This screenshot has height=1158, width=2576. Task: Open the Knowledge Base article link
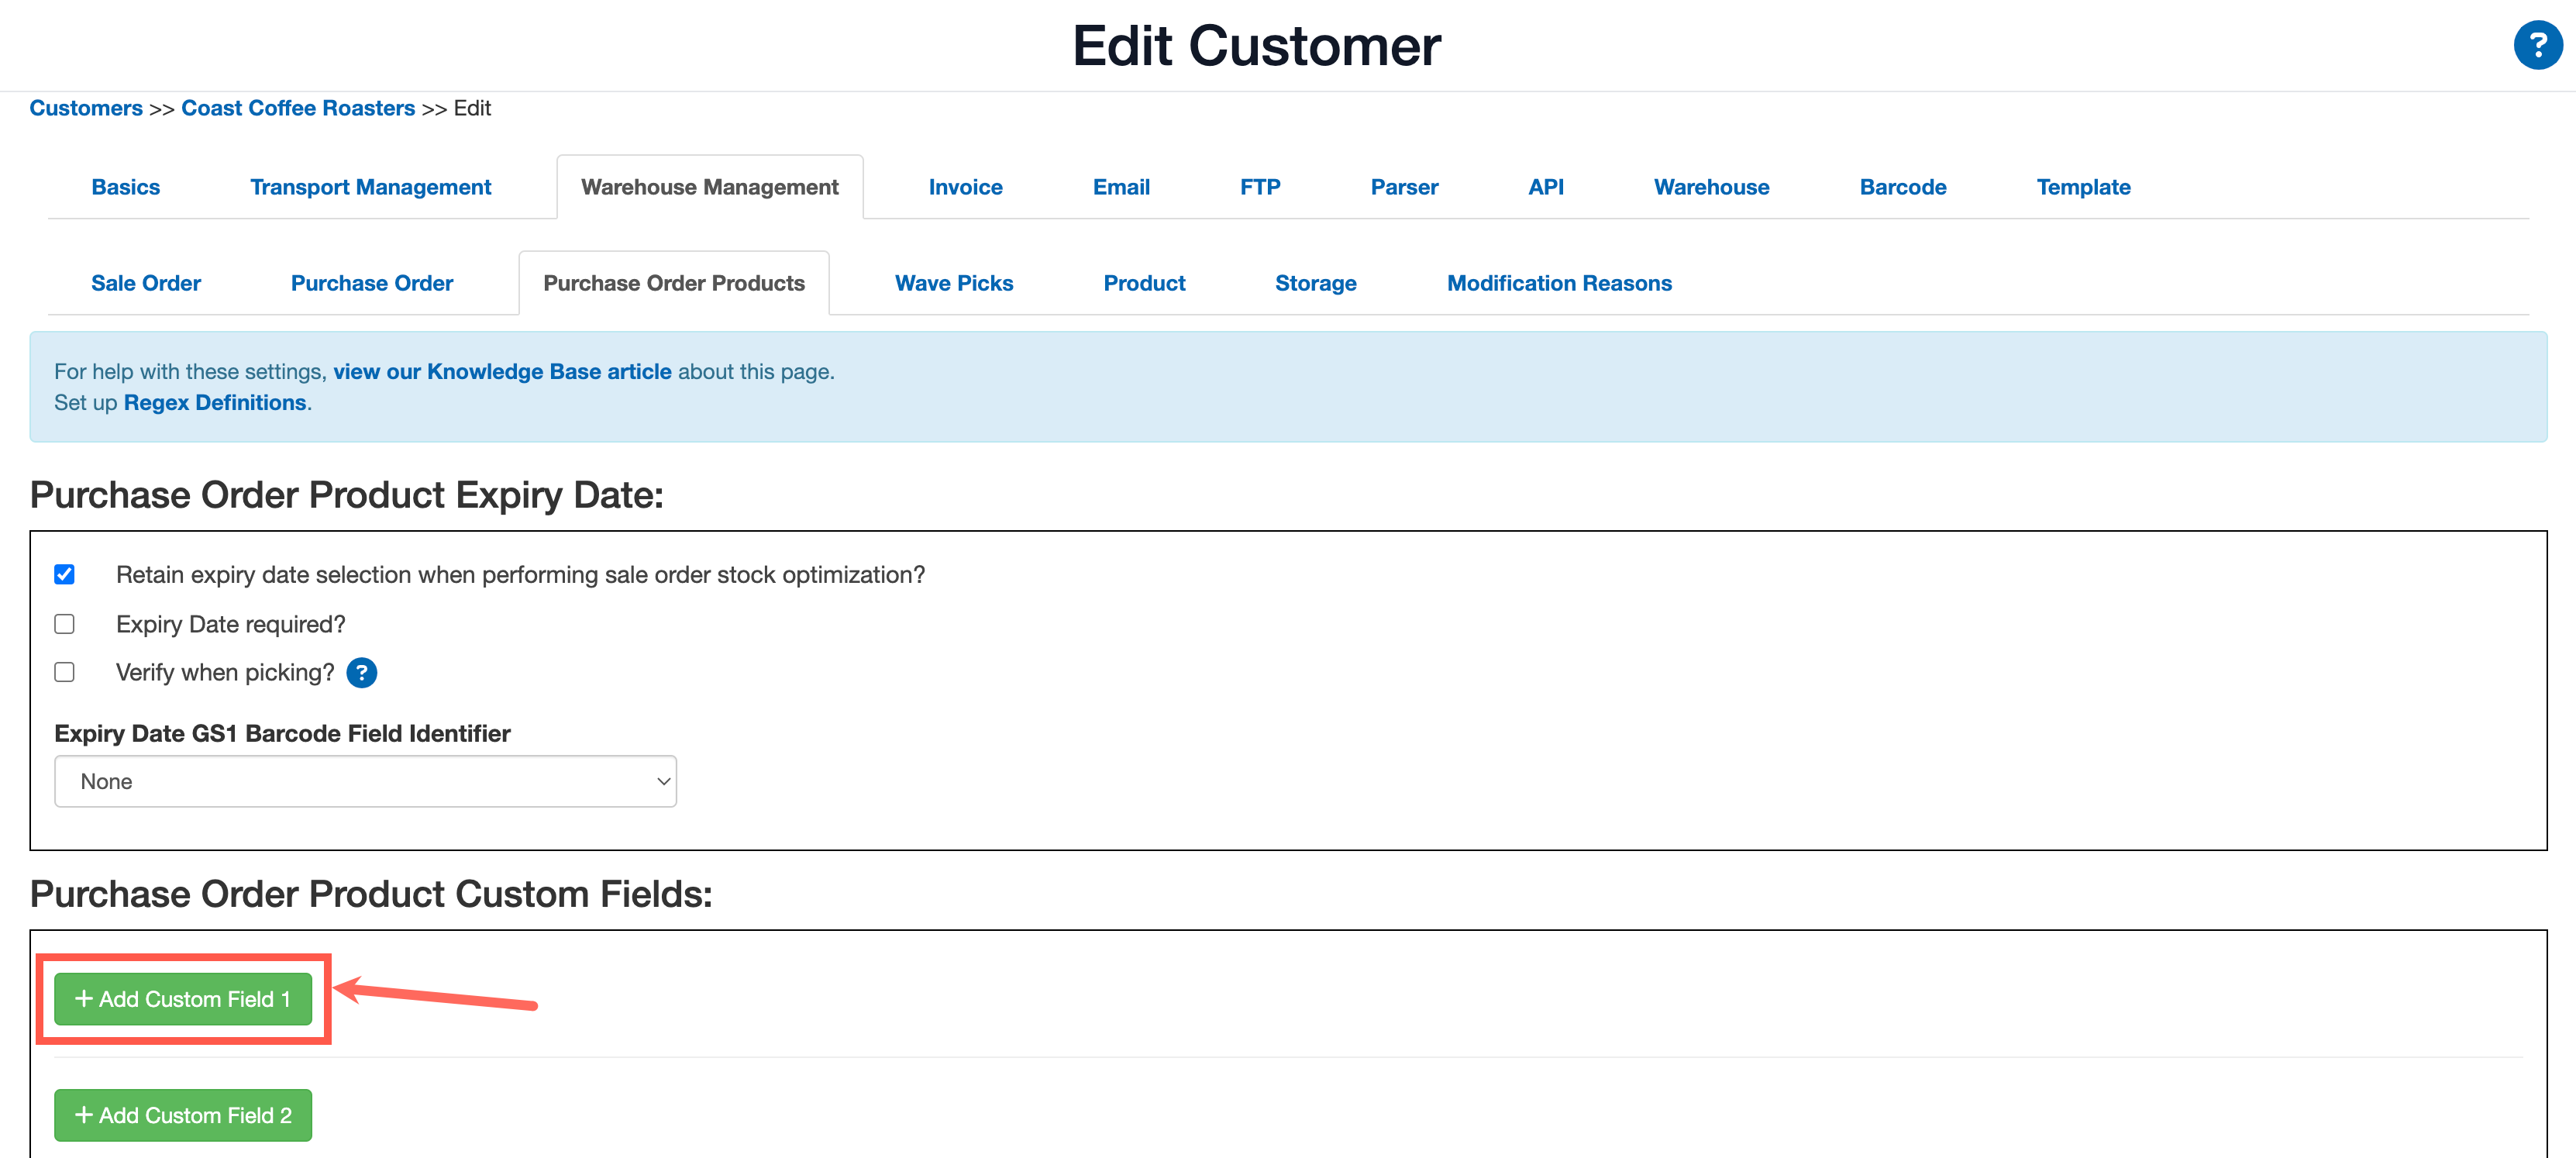pyautogui.click(x=502, y=371)
